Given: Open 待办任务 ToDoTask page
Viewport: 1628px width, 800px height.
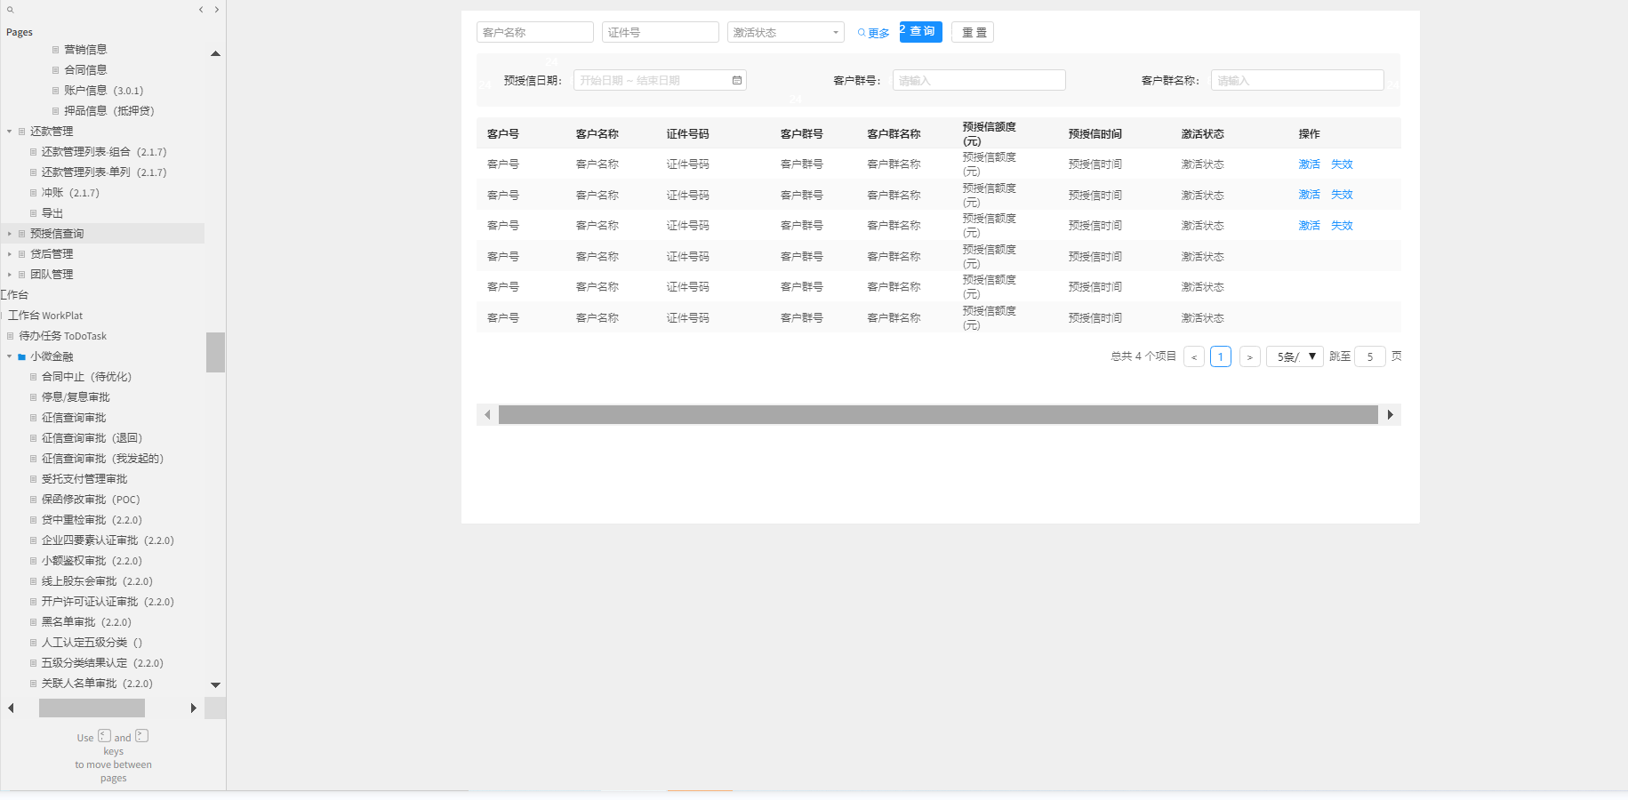Looking at the screenshot, I should pos(62,336).
